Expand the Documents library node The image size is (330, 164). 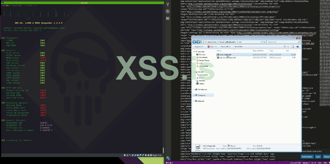pyautogui.click(x=195, y=75)
